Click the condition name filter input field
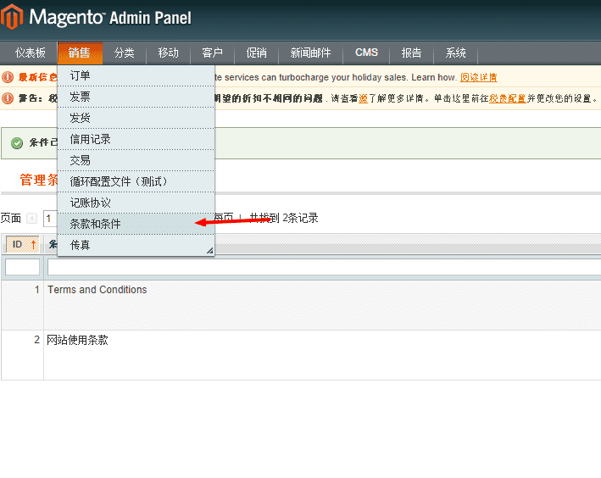 pos(324,267)
